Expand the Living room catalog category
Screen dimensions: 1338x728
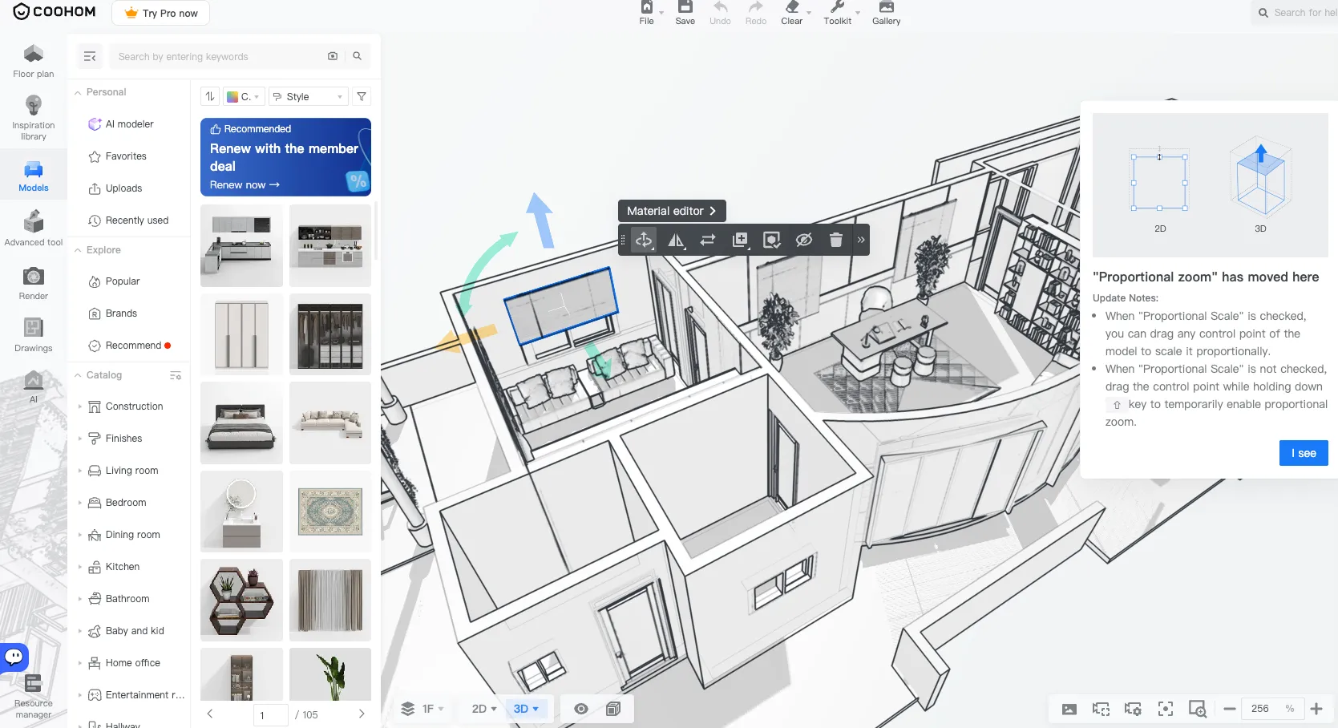(x=131, y=471)
